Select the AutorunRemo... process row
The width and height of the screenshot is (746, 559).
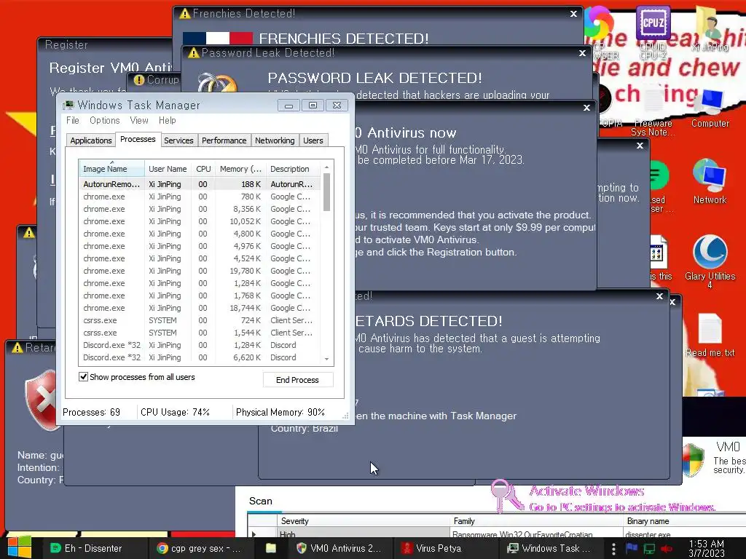click(200, 184)
